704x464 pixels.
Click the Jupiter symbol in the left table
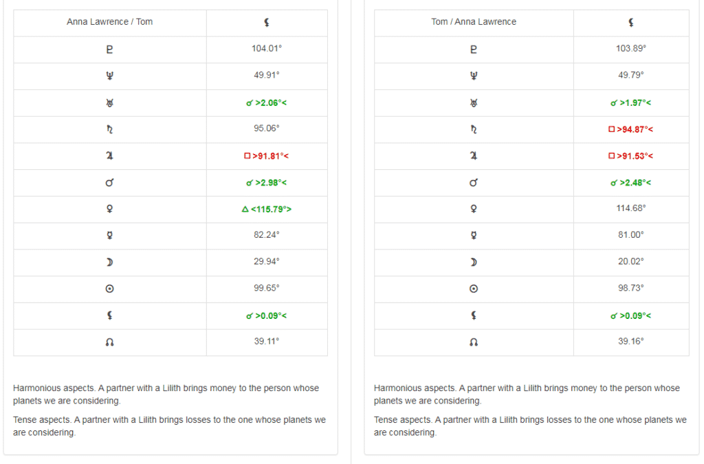point(110,156)
